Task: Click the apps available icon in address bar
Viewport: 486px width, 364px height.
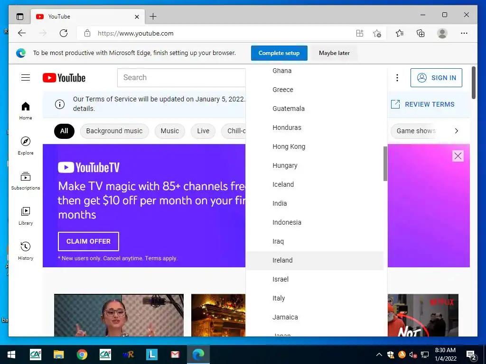Action: coord(360,33)
